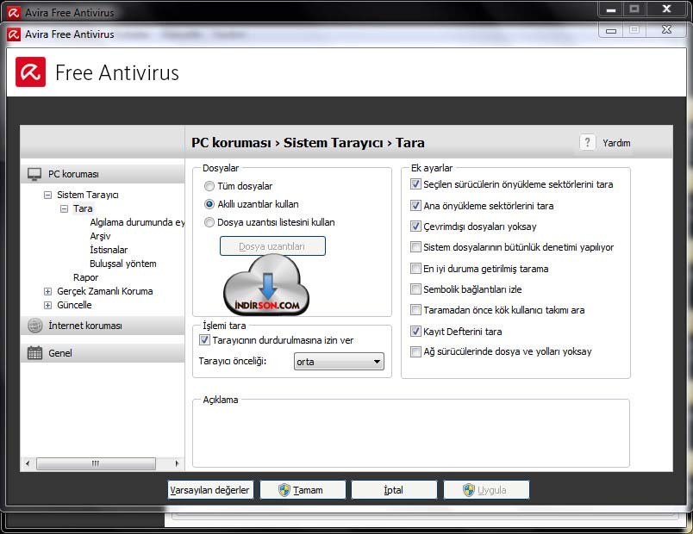The image size is (693, 534).
Task: Select the Akıllı uzantılar kullan option
Action: (209, 204)
